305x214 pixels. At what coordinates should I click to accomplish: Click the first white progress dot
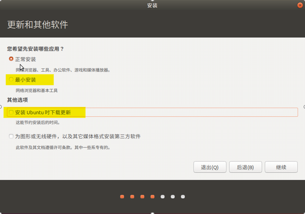point(163,197)
